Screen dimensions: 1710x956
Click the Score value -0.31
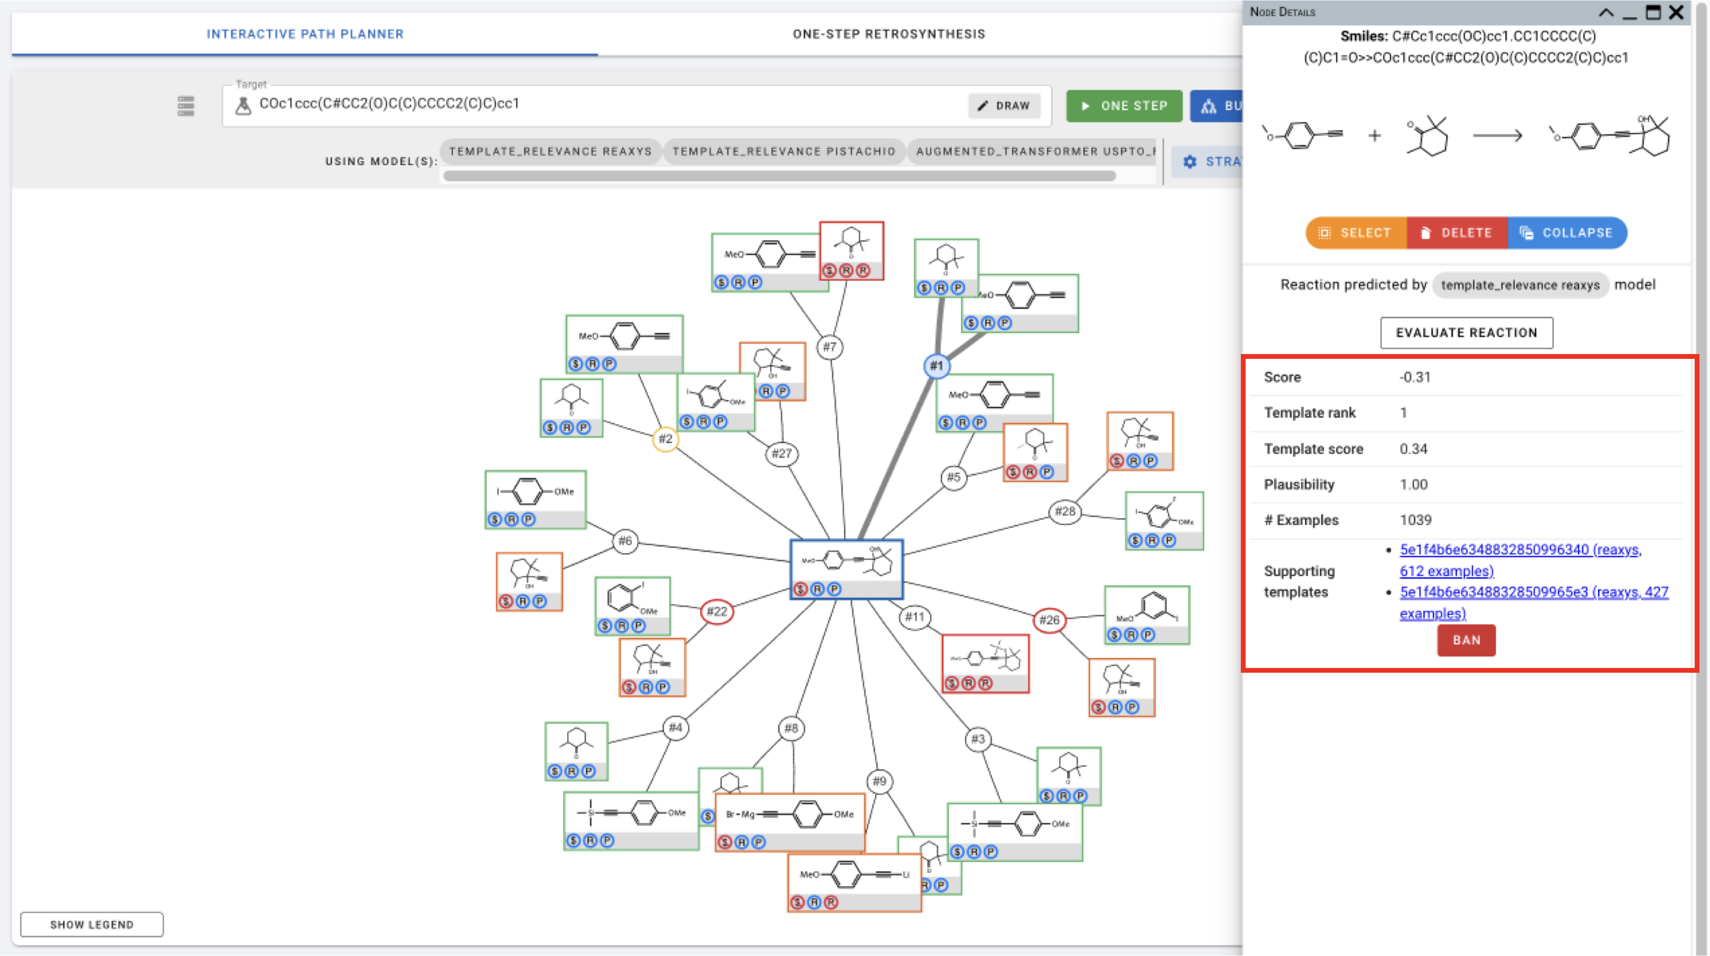(x=1415, y=377)
